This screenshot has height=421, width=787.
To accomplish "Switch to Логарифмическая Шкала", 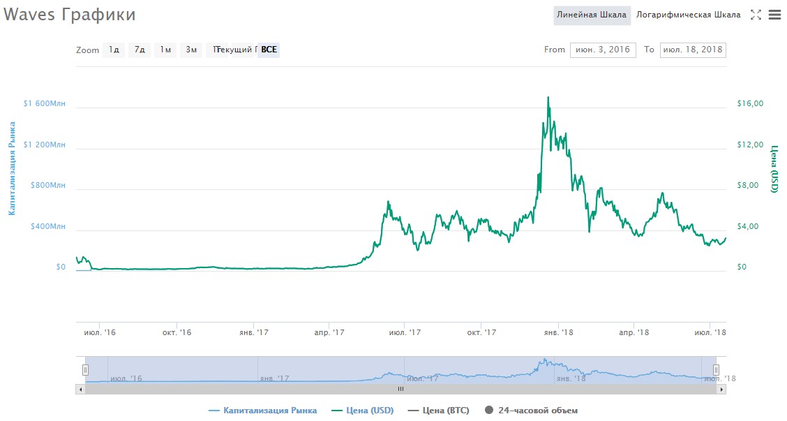I will [688, 15].
